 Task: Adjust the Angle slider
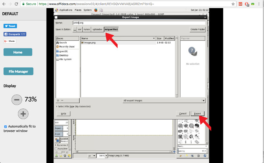(61, 134)
